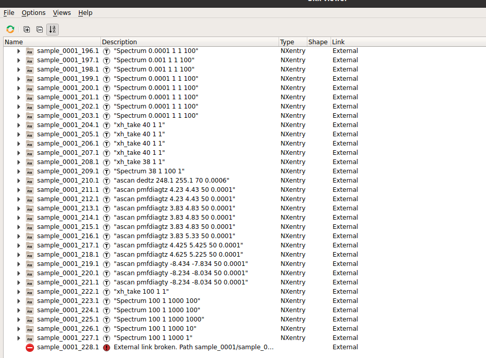Click the nx file icon beside sample_0001_196.1
486x358 pixels.
(x=29, y=50)
